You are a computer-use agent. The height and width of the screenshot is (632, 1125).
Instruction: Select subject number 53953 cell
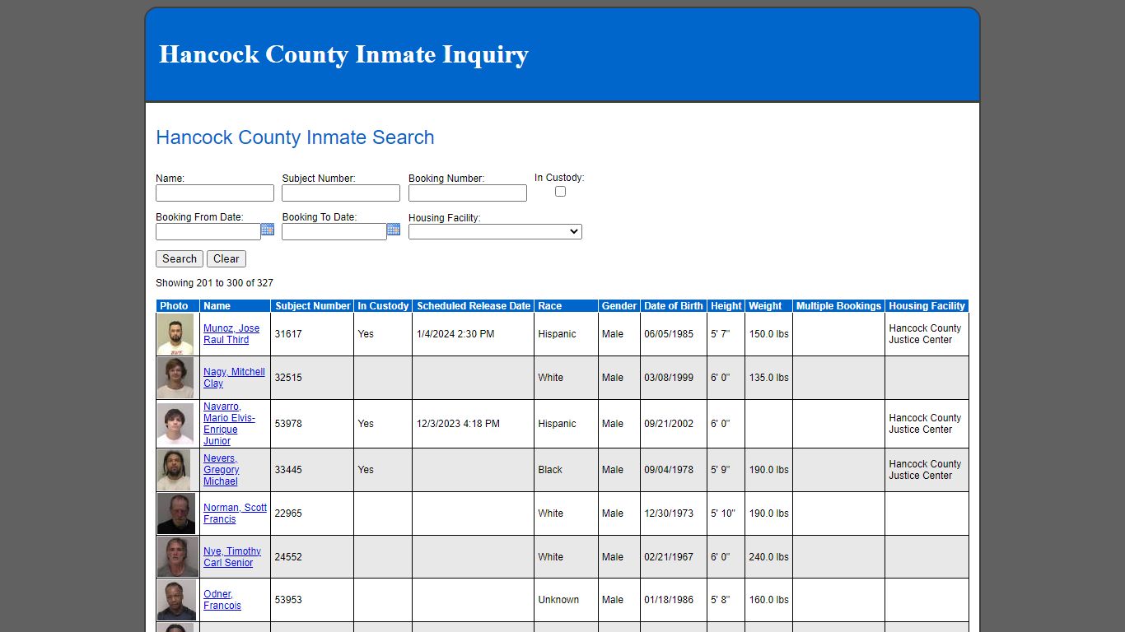tap(312, 600)
